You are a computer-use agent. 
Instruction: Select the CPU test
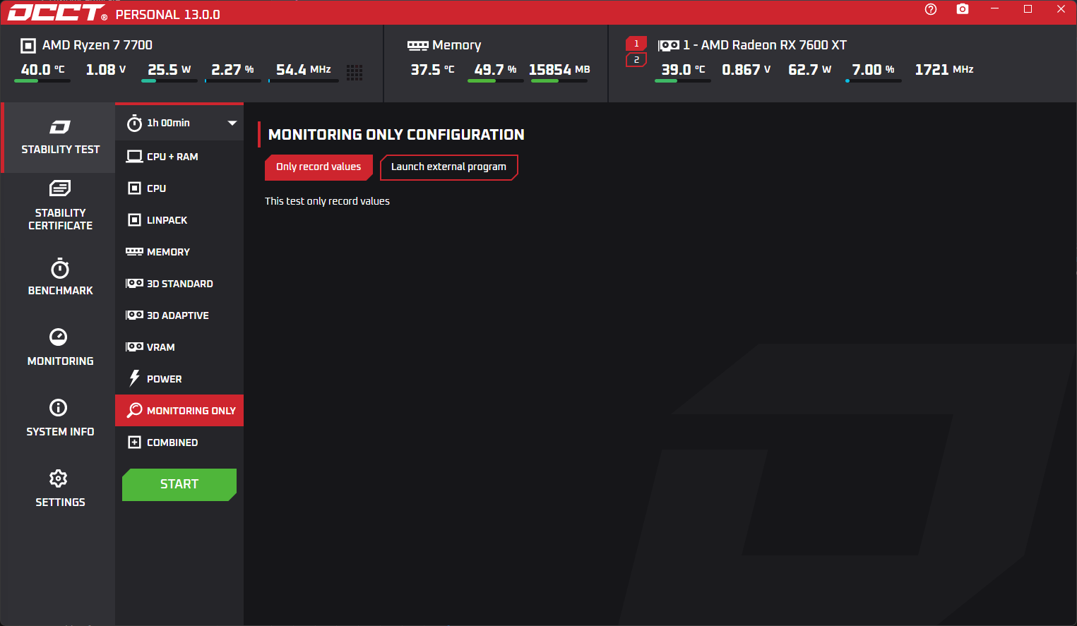[x=179, y=188]
